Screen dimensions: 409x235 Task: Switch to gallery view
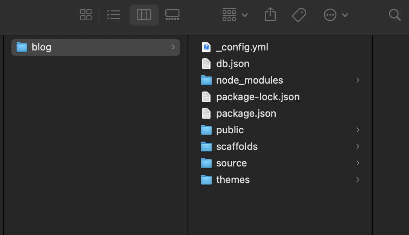point(172,15)
